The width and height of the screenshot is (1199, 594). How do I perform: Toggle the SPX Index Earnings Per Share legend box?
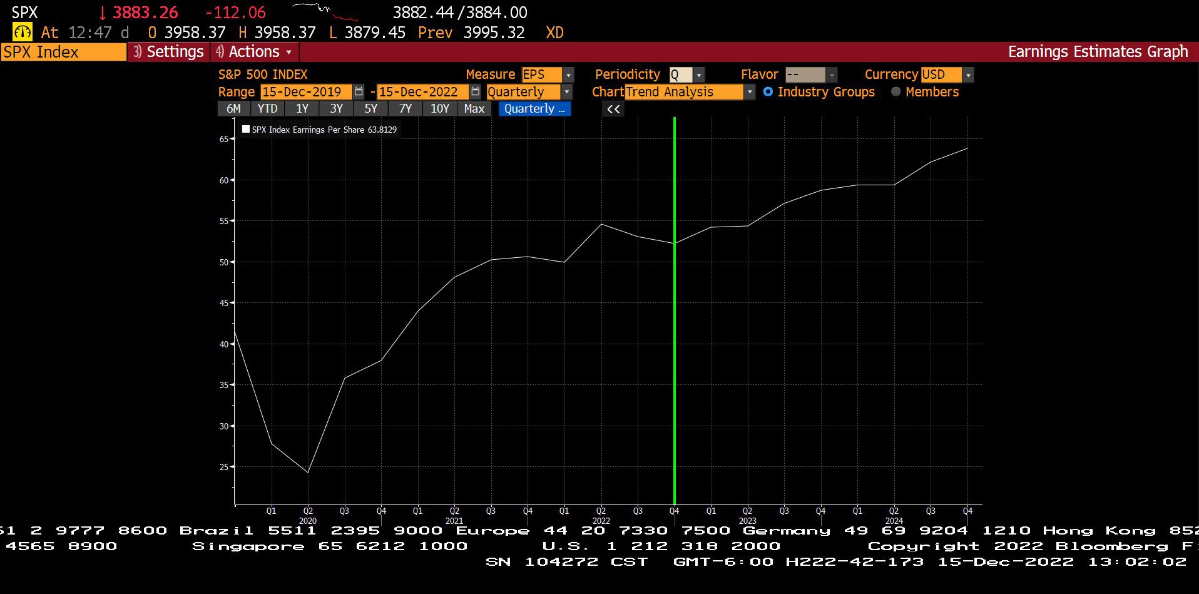tap(246, 129)
